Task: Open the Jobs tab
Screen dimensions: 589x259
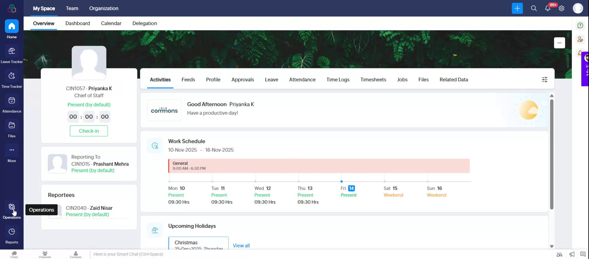Action: pos(402,80)
